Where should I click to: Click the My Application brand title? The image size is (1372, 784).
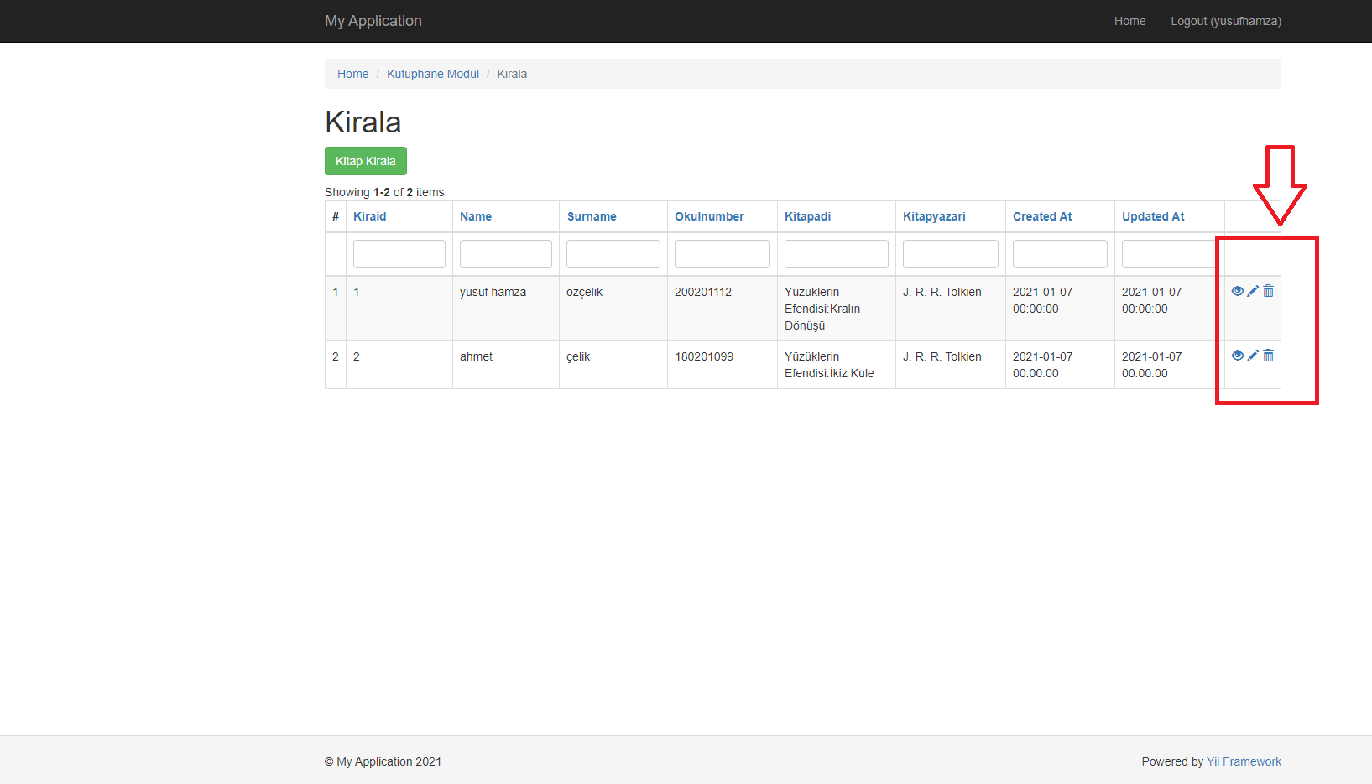pyautogui.click(x=373, y=21)
